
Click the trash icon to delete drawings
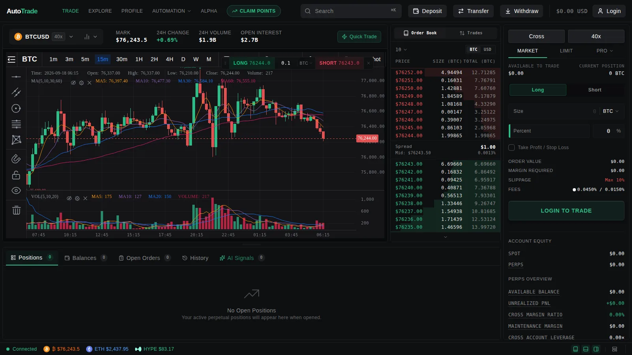(16, 210)
